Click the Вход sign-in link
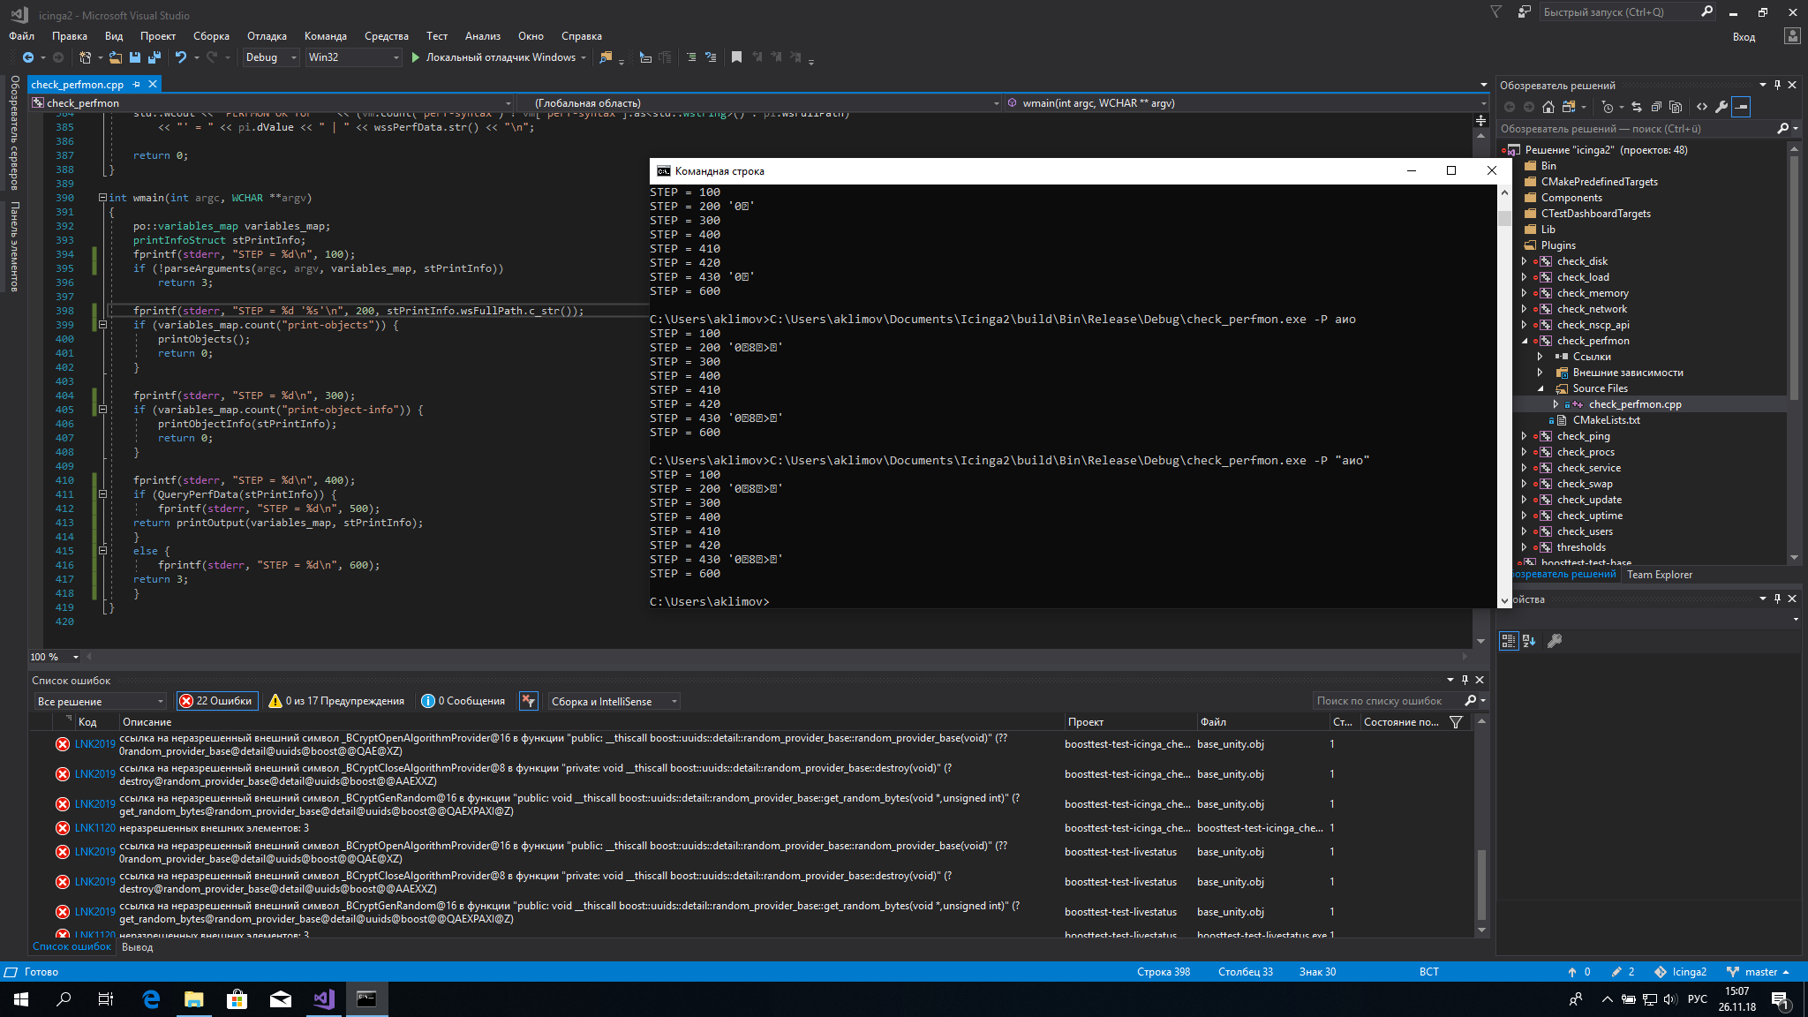This screenshot has width=1808, height=1017. (1744, 37)
